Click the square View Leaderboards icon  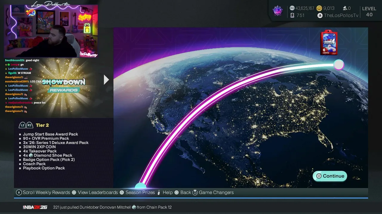tap(74, 193)
